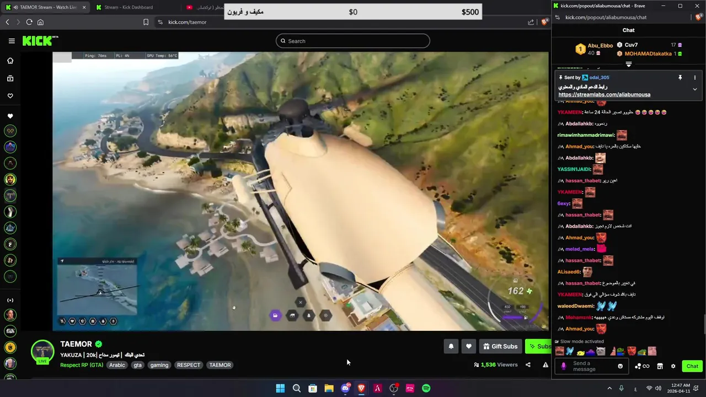Click the Kick search field
The width and height of the screenshot is (706, 397).
click(x=353, y=41)
